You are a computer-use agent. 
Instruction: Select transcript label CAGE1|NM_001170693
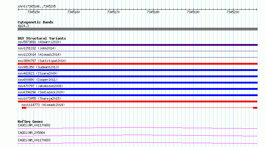pyautogui.click(x=34, y=140)
